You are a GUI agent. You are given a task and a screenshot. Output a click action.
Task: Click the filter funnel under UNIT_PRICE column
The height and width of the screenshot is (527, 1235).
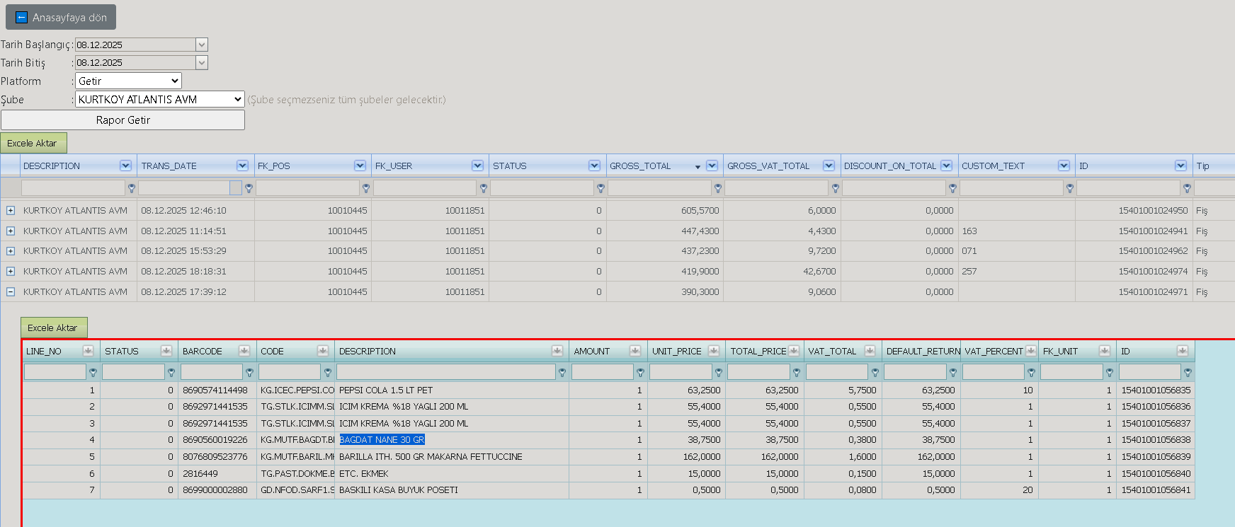719,372
